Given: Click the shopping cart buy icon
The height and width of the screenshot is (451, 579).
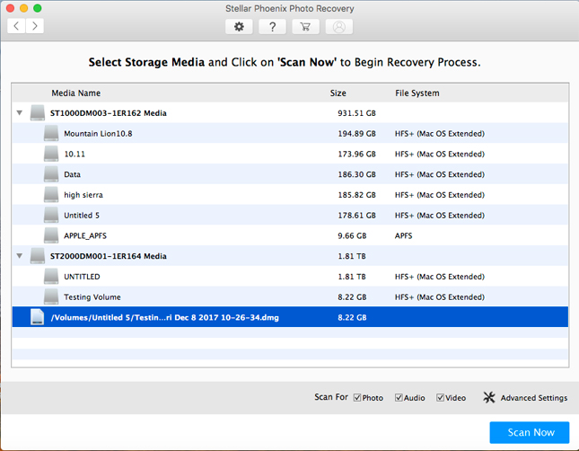Looking at the screenshot, I should (305, 27).
